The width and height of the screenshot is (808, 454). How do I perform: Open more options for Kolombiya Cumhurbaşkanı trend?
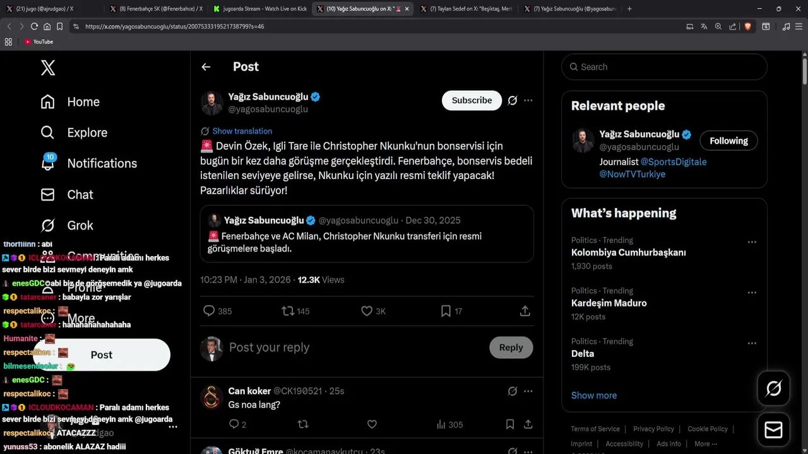[752, 242]
